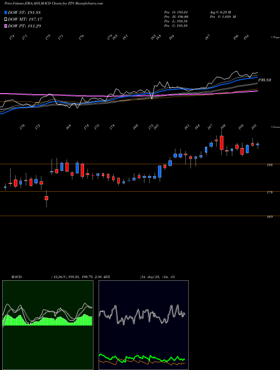Click the MACD (12,26,9) parameter values
280x370 pixels.
click(x=76, y=277)
